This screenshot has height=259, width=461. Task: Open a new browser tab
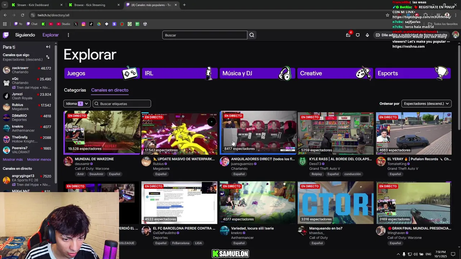coord(184,5)
